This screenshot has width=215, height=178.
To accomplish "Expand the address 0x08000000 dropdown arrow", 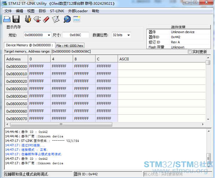I will (x=49, y=35).
